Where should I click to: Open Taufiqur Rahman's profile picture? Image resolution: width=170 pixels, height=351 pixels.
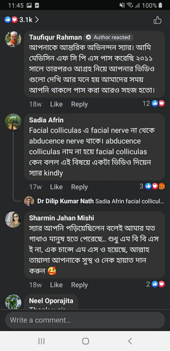(x=13, y=39)
